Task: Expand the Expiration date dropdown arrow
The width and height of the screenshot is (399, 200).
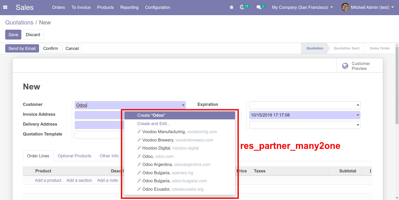Action: coord(358,105)
